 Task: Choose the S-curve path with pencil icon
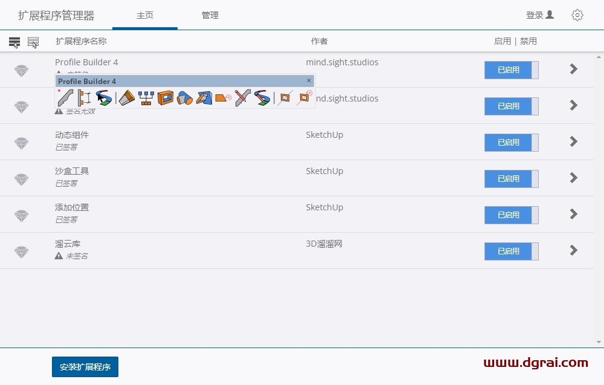click(262, 98)
